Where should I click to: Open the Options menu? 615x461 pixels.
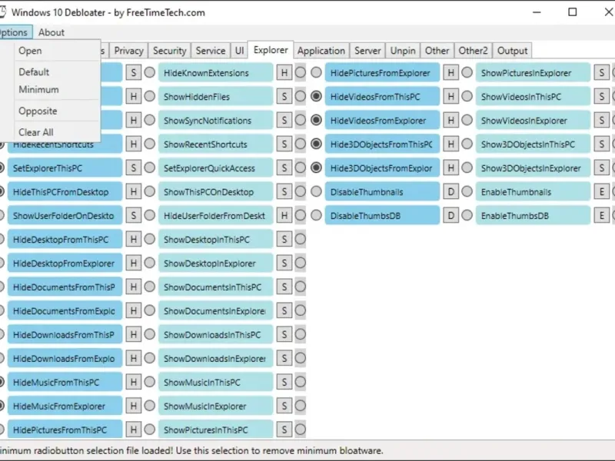15,32
